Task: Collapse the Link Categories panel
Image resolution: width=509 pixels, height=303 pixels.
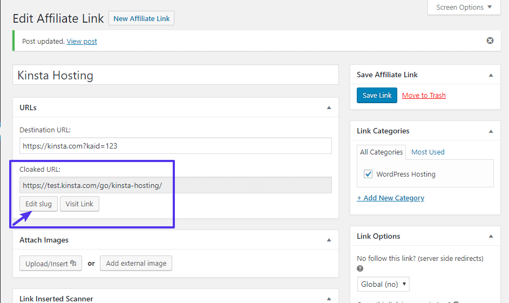Action: [491, 131]
